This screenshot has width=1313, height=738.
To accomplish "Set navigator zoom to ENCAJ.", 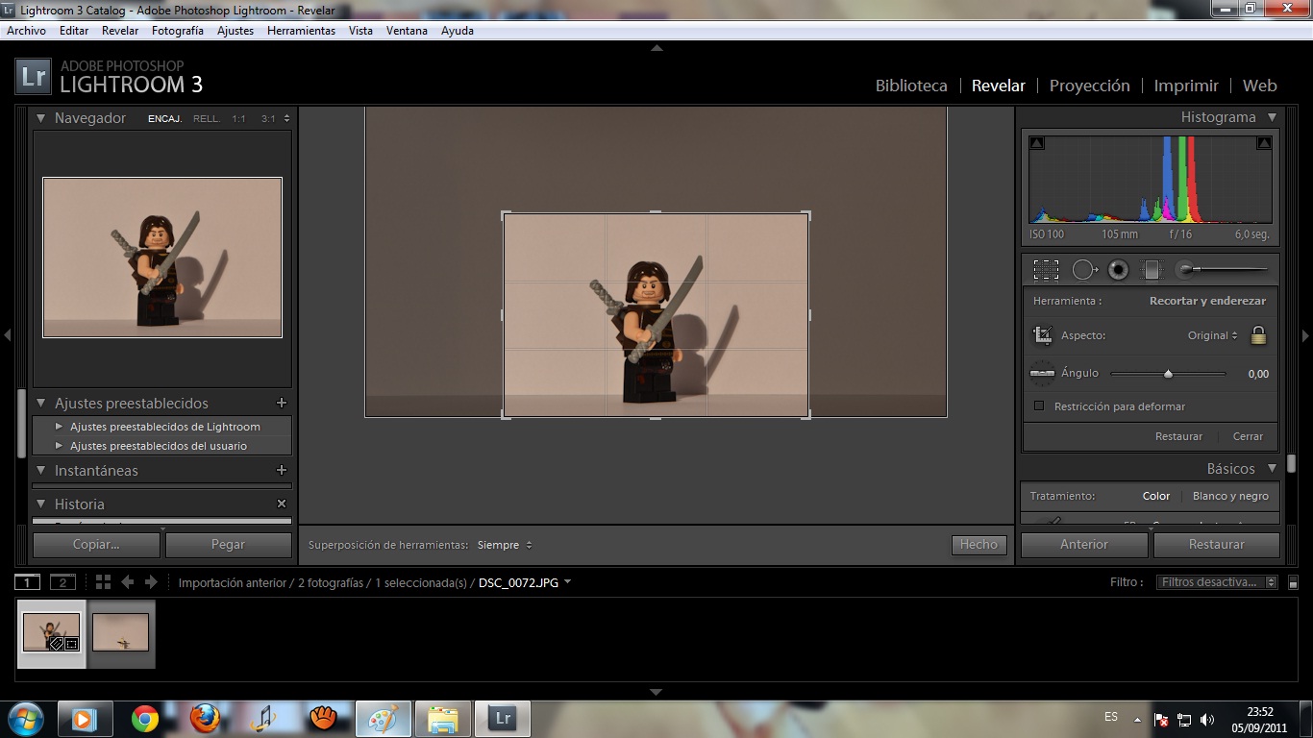I will [x=164, y=119].
